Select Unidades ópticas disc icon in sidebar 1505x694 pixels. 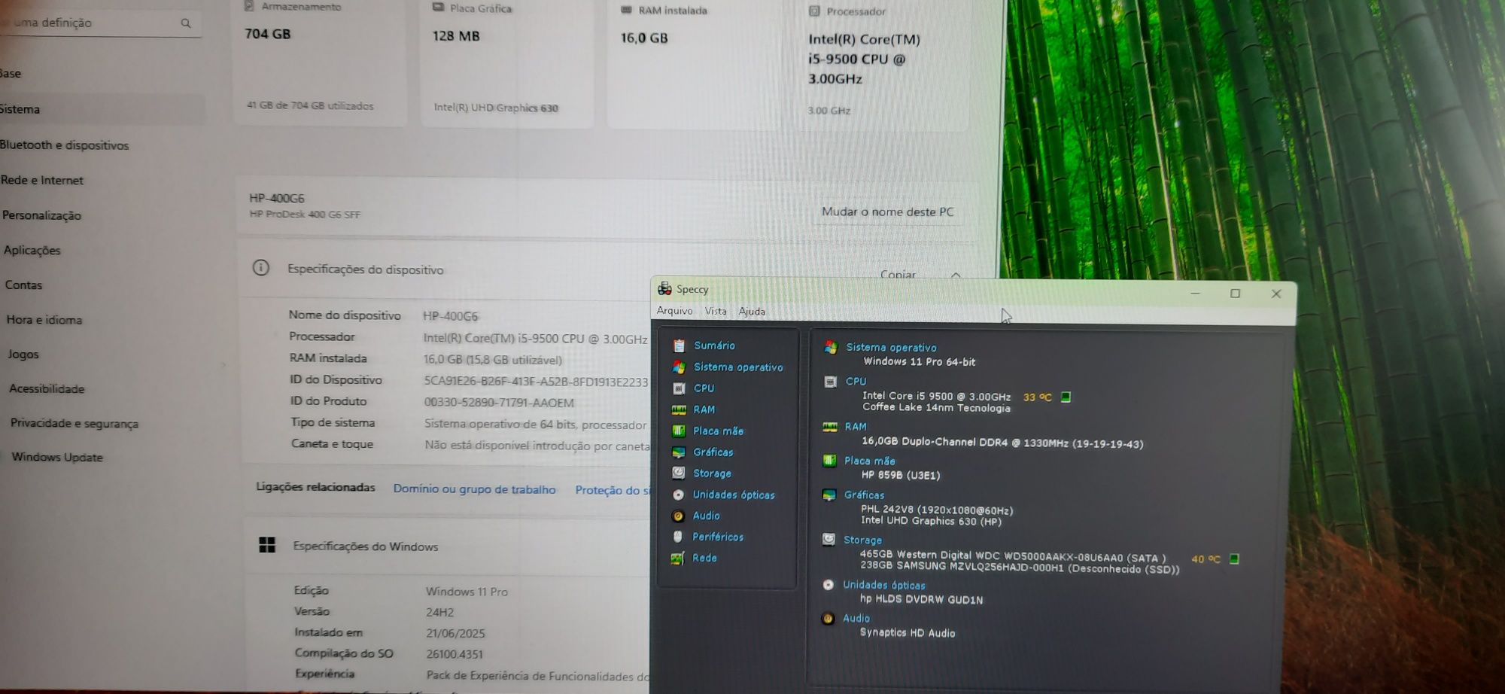coord(678,495)
